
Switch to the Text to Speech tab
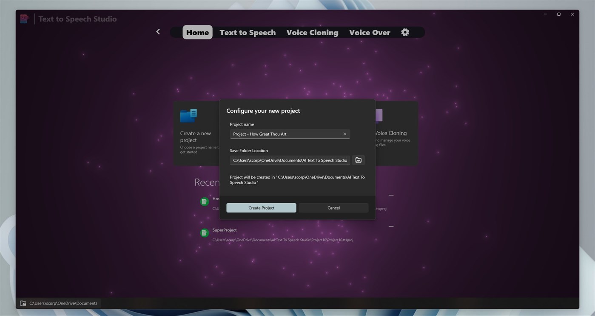pos(247,32)
